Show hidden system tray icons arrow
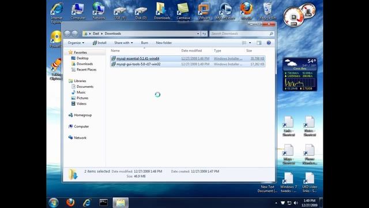This screenshot has width=369, height=208. [276, 203]
